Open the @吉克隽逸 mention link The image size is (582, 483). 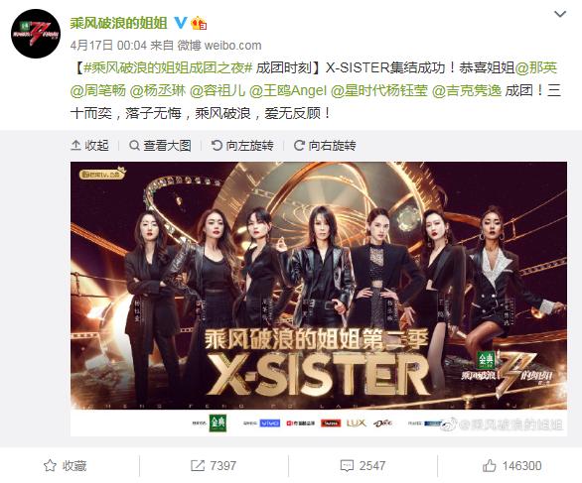[x=467, y=91]
